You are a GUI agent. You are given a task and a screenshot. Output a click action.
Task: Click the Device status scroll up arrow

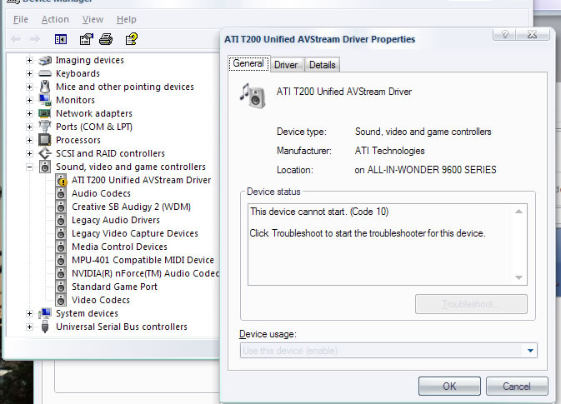pyautogui.click(x=518, y=212)
